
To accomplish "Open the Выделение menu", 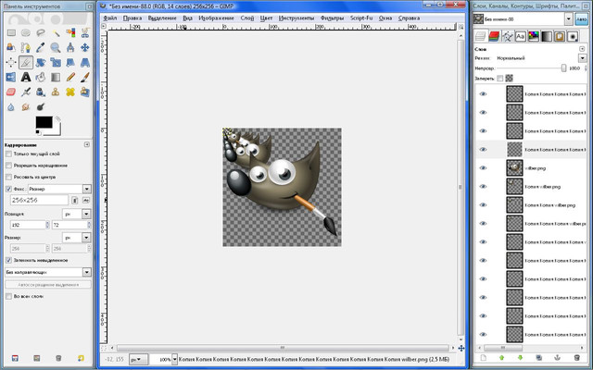I will [x=162, y=18].
